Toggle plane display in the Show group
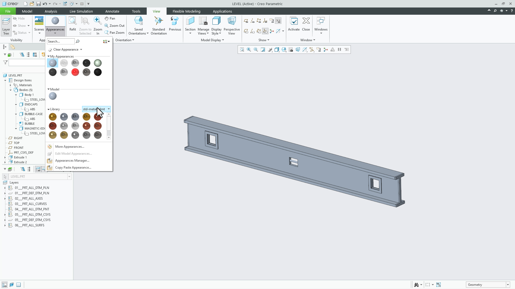Viewport: 515px width, 289px height. pos(246,20)
